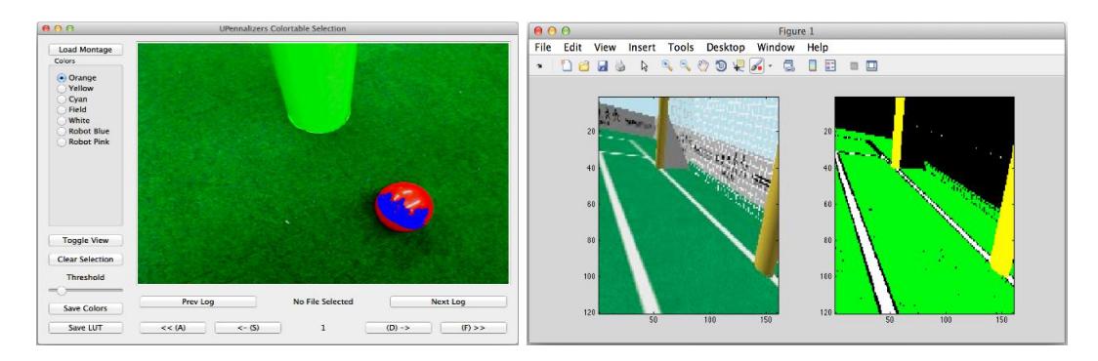Save the figure using the floppy disk icon

[602, 66]
